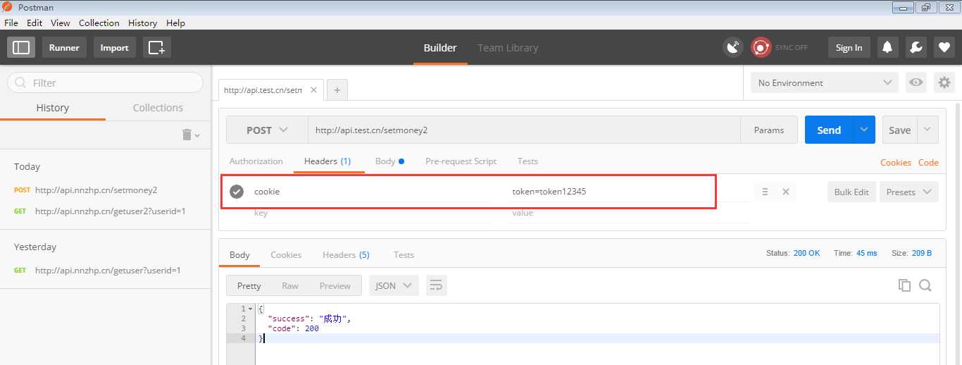Screen dimensions: 962x365
Task: Click the Bulk Edit button
Action: [852, 192]
